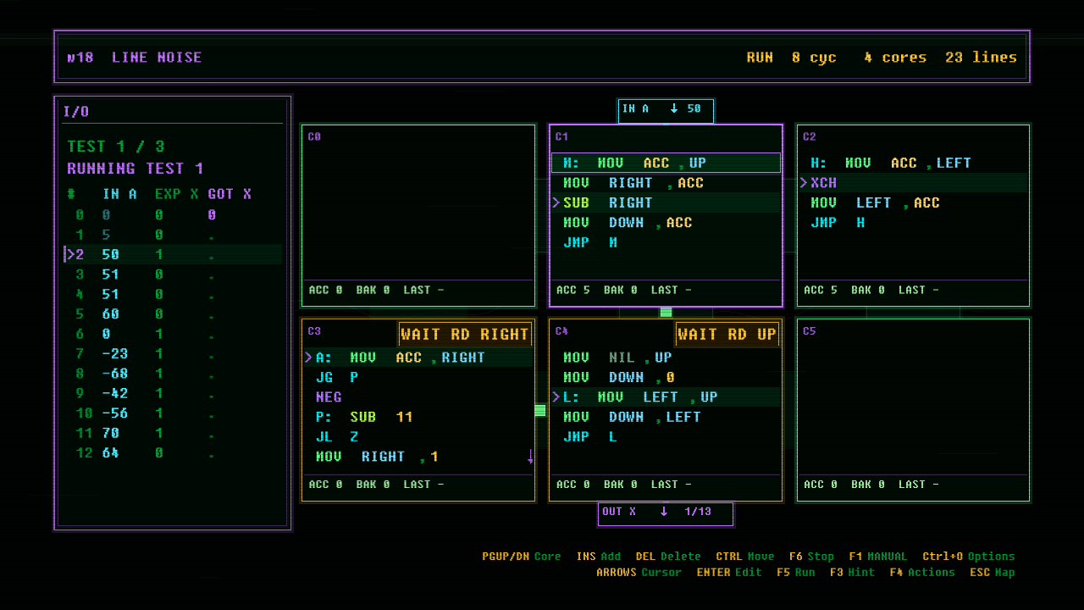Click the #18 LINE NOISE puzzle title
Image resolution: width=1084 pixels, height=610 pixels.
[135, 58]
